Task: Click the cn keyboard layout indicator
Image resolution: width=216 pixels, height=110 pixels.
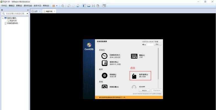Action: click(148, 45)
